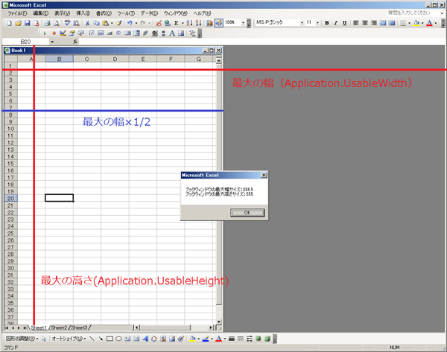Open Print Preview

pos(57,23)
